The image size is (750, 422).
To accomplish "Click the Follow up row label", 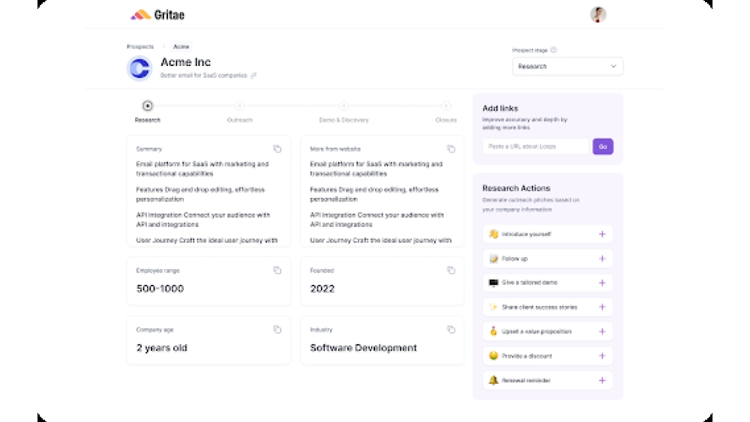I will coord(514,259).
